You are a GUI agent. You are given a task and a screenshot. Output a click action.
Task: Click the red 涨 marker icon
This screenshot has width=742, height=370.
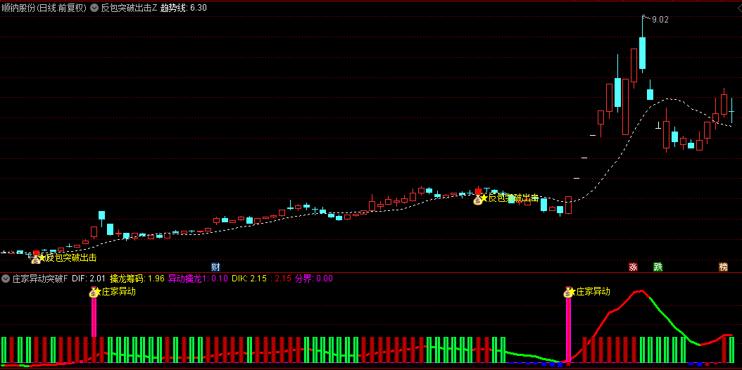pyautogui.click(x=633, y=267)
